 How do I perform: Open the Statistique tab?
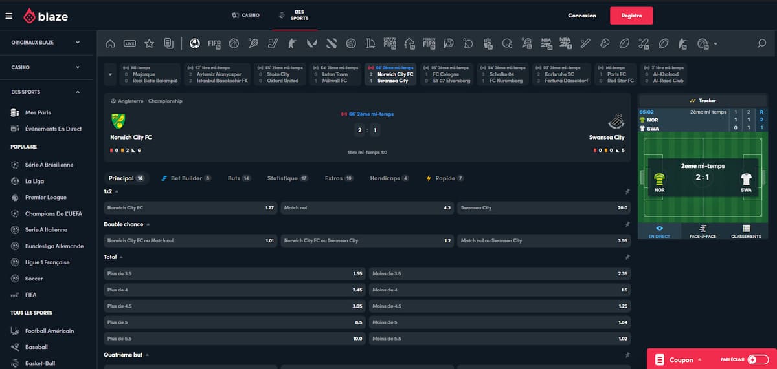(x=282, y=178)
